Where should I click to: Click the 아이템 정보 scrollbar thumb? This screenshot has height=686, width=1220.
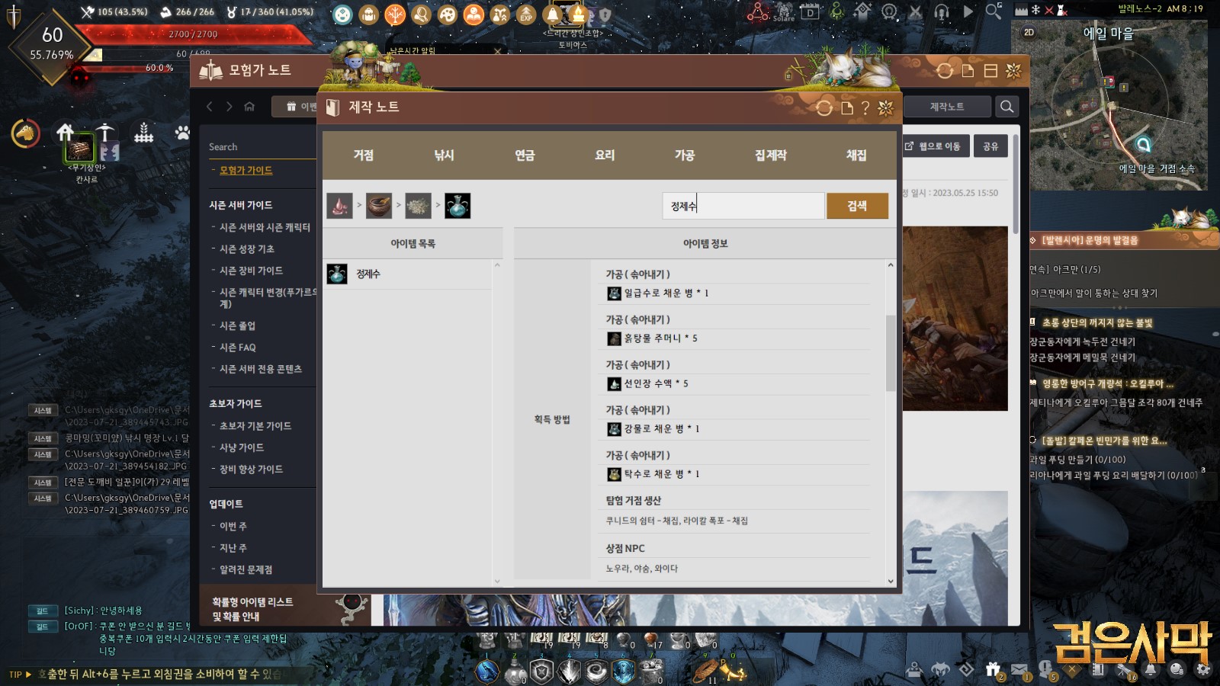pyautogui.click(x=890, y=353)
